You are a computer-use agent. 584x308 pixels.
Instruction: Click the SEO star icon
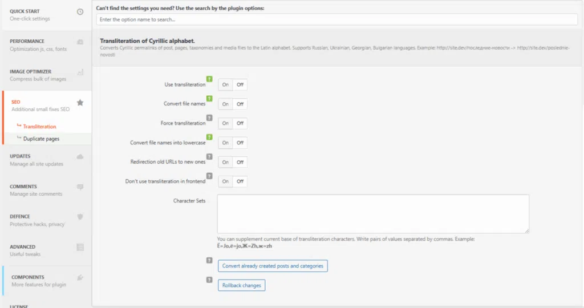tap(80, 103)
